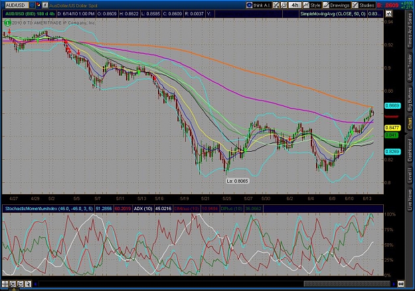The image size is (415, 291).
Task: Click the H: 0.8622 high value
Action: click(129, 14)
